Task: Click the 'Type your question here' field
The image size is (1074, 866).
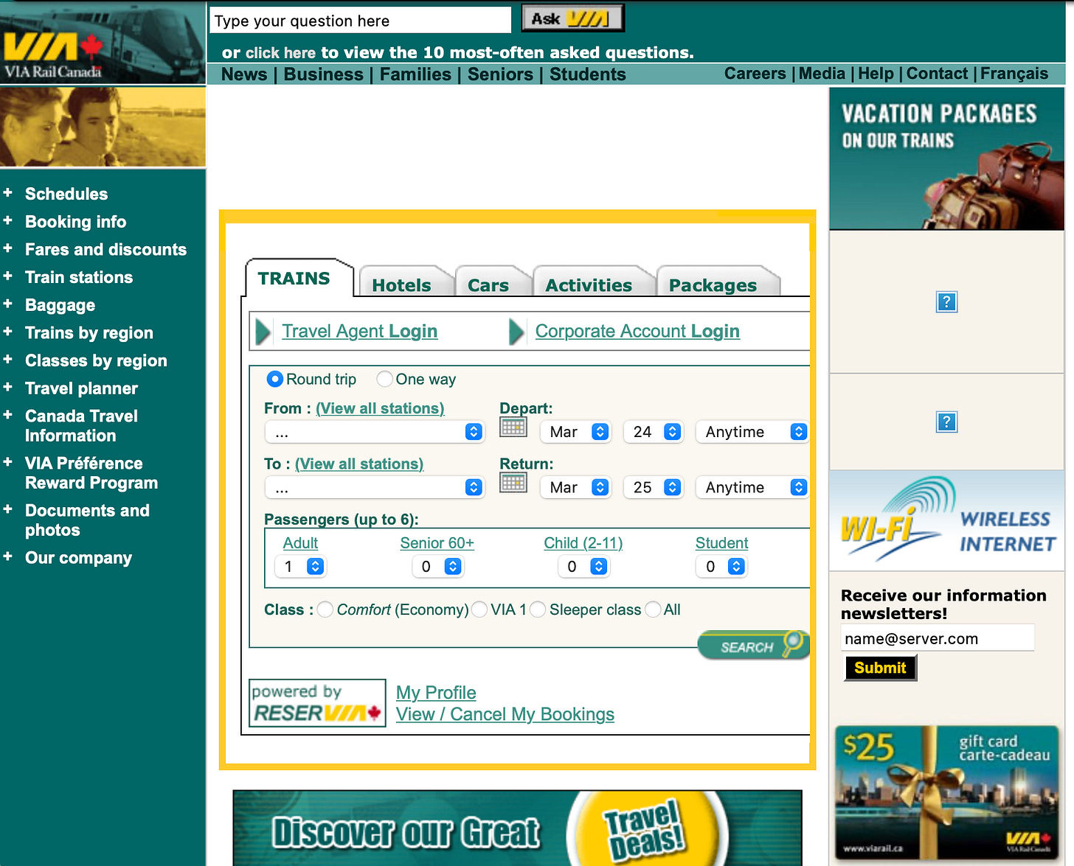Action: pyautogui.click(x=361, y=20)
